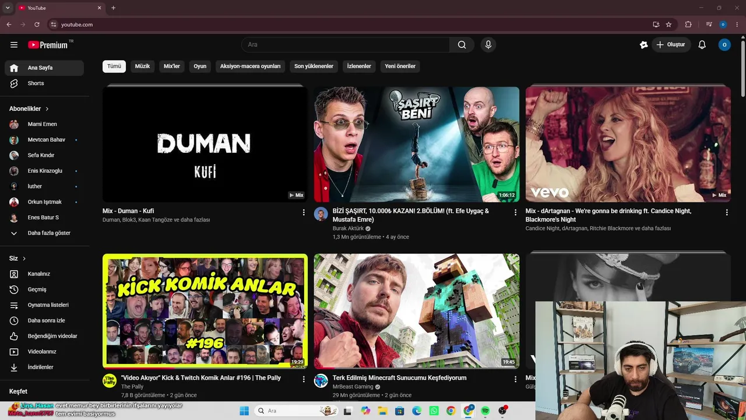Open the Orkun Işıtmak subscription
This screenshot has width=746, height=420.
(x=44, y=202)
